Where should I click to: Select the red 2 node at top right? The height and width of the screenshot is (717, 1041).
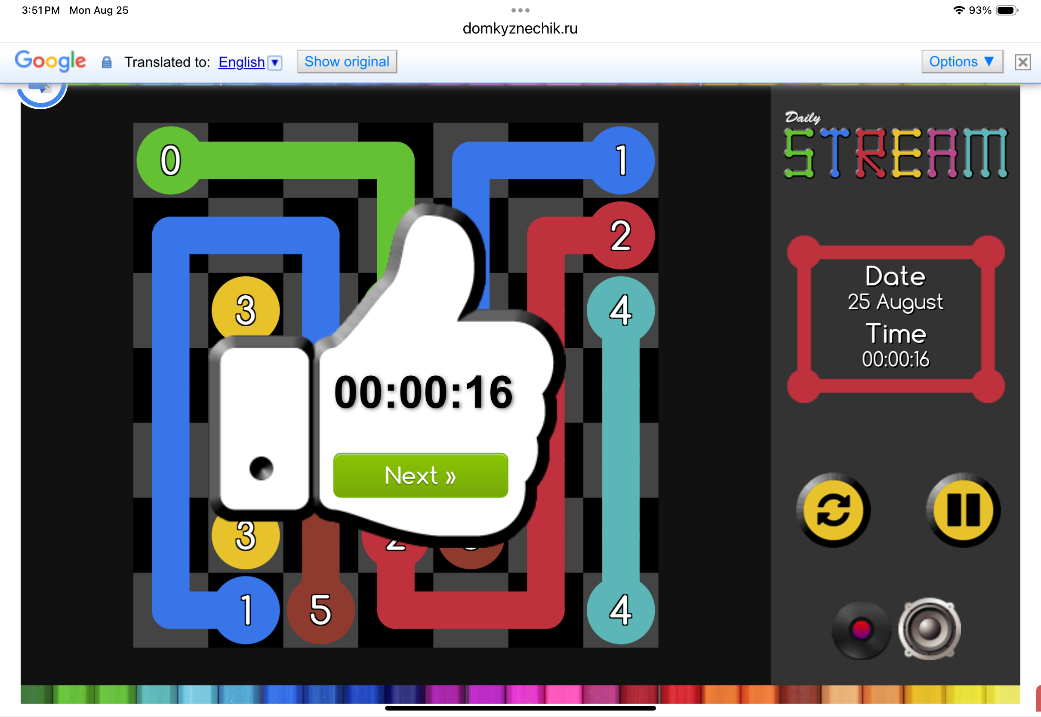pos(621,236)
